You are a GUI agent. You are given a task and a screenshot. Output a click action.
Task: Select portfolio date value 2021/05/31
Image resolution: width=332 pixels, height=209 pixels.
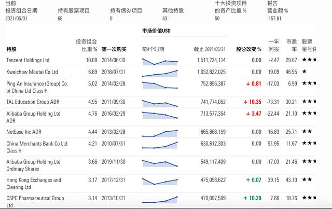coord(16,19)
